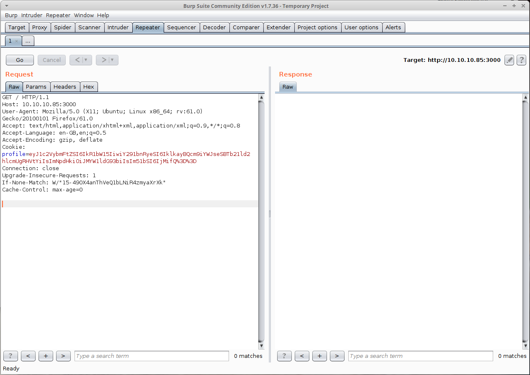
Task: Close Repeater tab 1 with x
Action: [x=17, y=41]
